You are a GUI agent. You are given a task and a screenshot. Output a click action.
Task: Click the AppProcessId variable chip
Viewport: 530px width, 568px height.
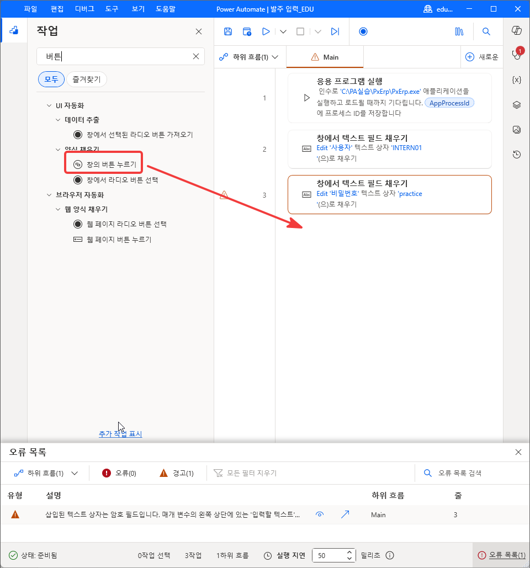(x=449, y=103)
